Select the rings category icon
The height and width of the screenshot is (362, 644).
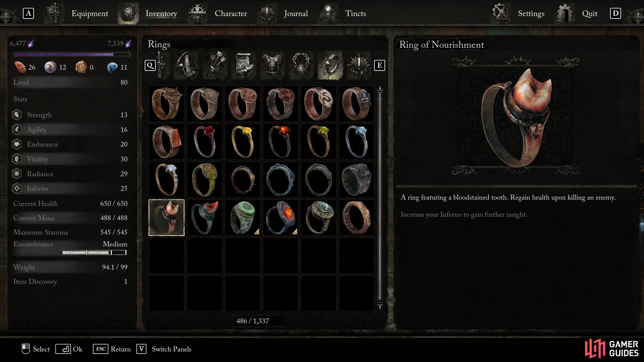330,65
